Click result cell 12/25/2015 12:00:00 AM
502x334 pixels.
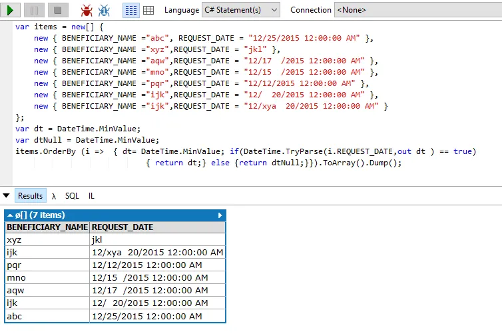point(158,316)
